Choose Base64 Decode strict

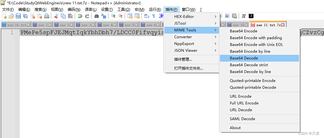tap(259, 65)
